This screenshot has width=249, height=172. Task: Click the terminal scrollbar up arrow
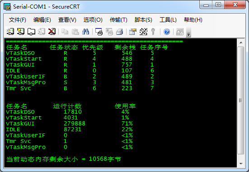[x=241, y=43]
